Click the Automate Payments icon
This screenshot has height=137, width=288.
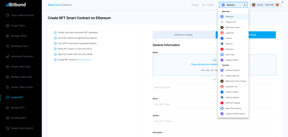tap(7, 56)
